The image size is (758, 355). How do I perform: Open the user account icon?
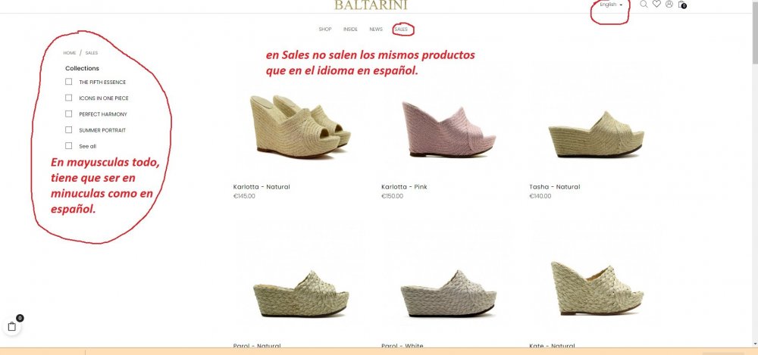(x=669, y=4)
